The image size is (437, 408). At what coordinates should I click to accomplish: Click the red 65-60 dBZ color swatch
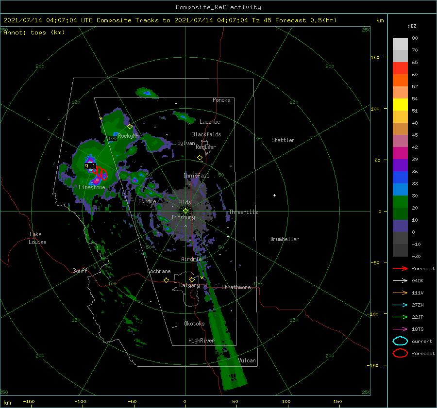pos(400,68)
